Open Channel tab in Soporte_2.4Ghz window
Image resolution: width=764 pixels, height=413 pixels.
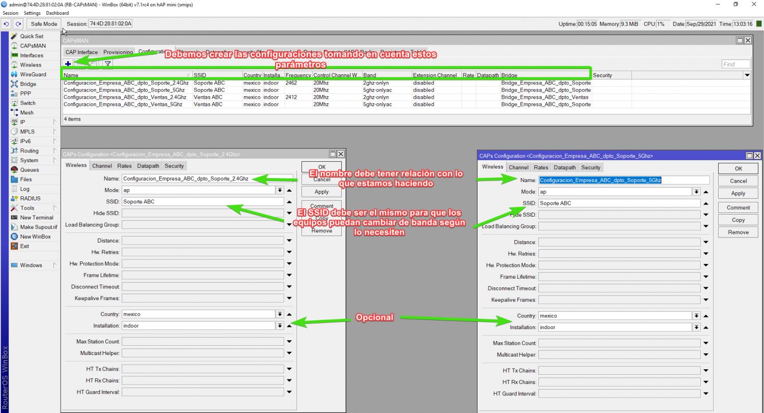pos(102,166)
